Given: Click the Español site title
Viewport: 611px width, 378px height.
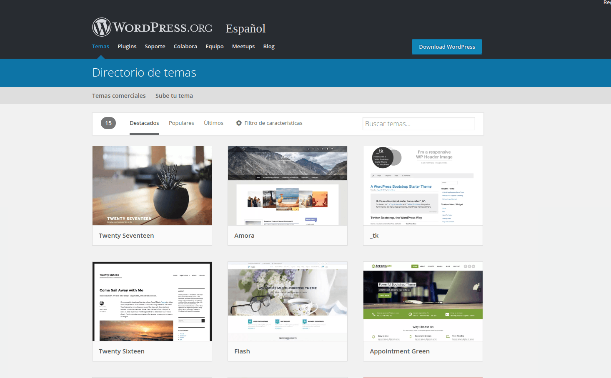Looking at the screenshot, I should pyautogui.click(x=245, y=28).
